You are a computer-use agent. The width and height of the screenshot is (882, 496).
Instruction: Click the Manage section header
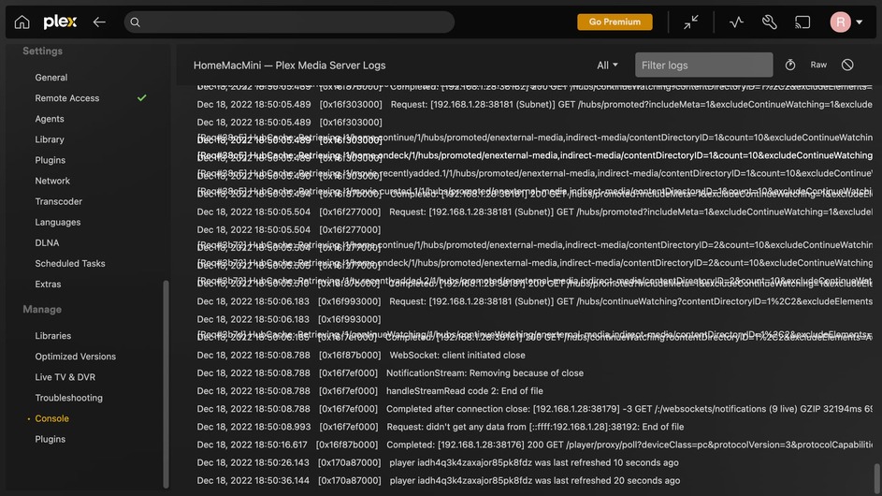pyautogui.click(x=42, y=310)
